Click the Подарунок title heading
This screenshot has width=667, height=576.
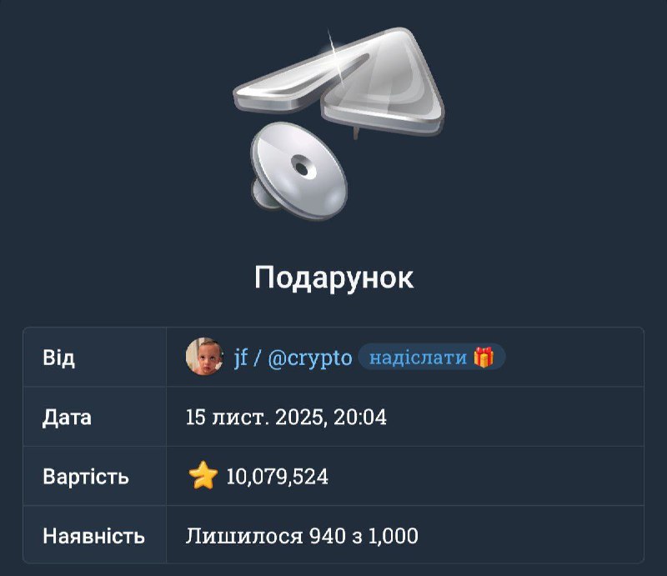tap(334, 278)
